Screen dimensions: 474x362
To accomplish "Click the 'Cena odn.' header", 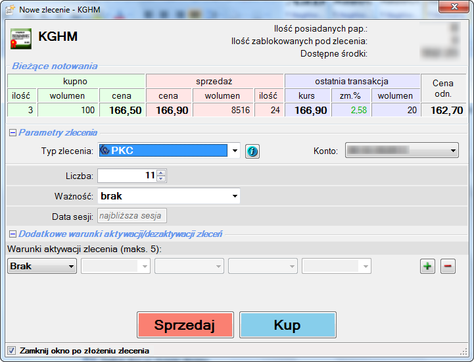I will (x=444, y=88).
